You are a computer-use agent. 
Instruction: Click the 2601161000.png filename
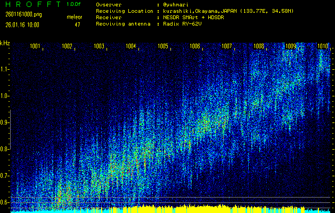(19, 14)
